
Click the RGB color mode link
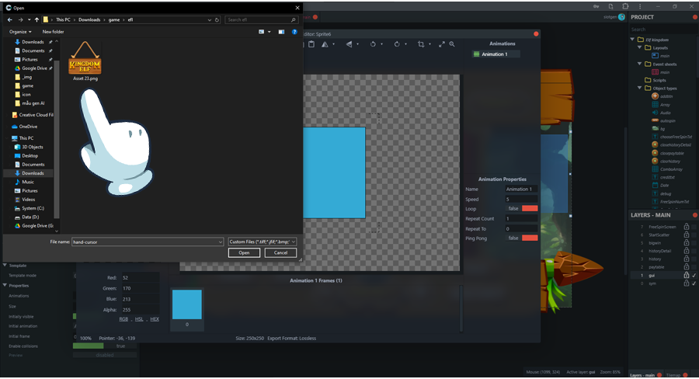point(123,318)
